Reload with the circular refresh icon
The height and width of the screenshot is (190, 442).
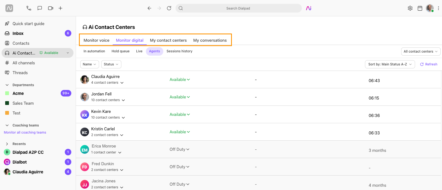pyautogui.click(x=169, y=8)
